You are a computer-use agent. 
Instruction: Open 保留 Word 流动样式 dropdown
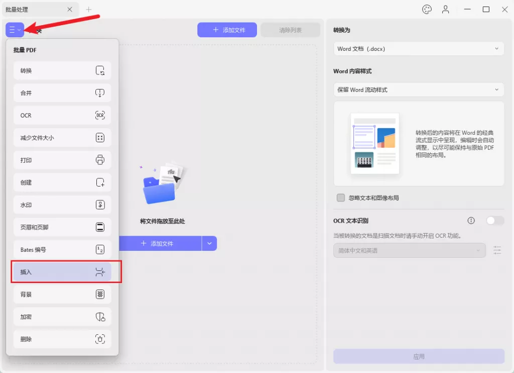pyautogui.click(x=419, y=89)
